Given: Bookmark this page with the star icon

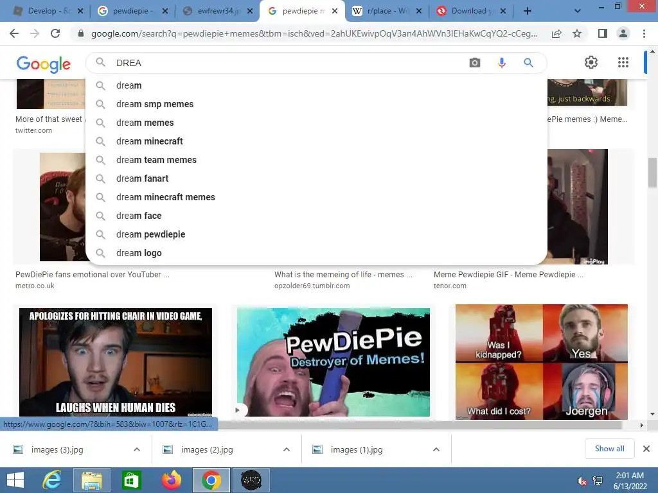Looking at the screenshot, I should (x=577, y=33).
